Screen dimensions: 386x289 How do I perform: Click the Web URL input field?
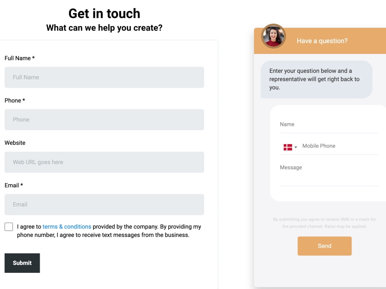pos(104,162)
